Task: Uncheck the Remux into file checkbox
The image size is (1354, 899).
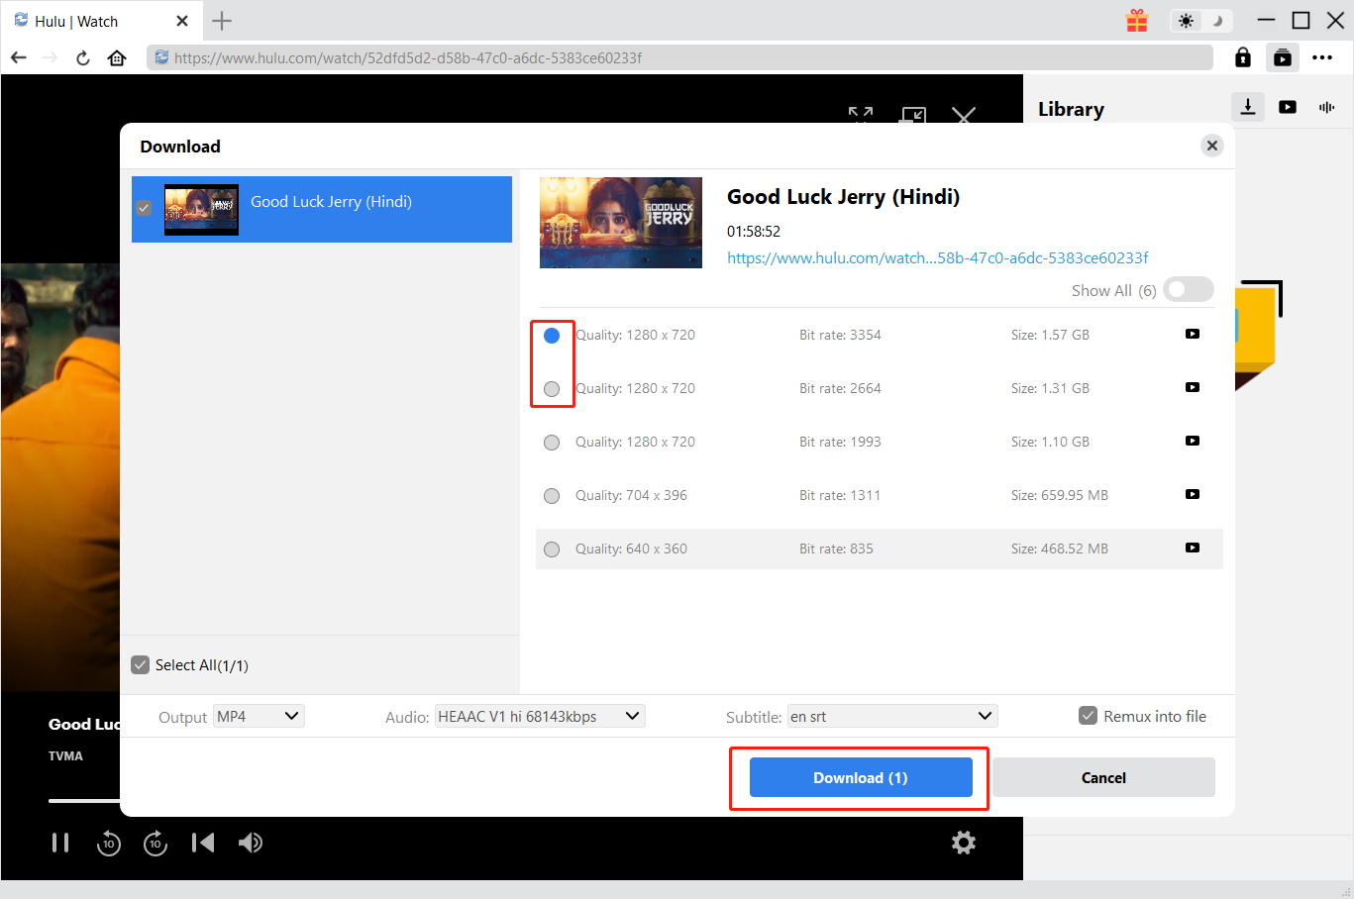Action: [x=1088, y=716]
